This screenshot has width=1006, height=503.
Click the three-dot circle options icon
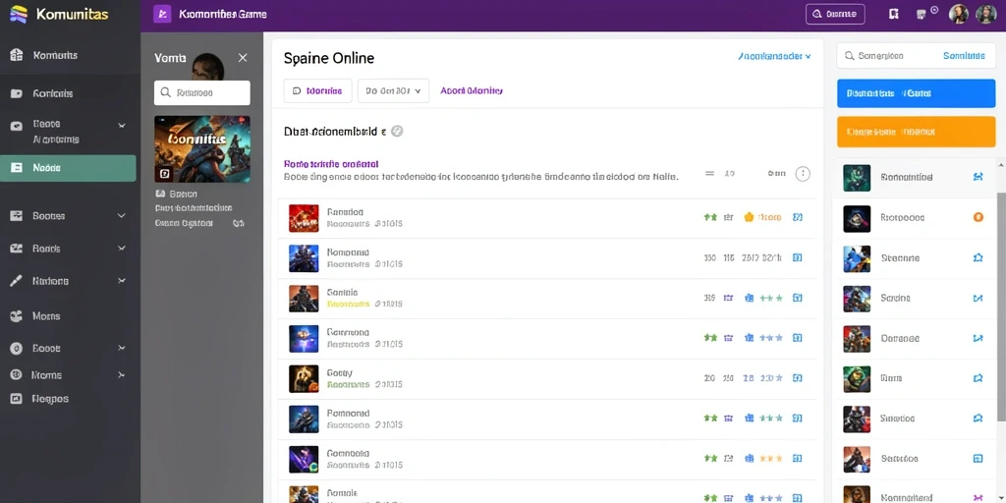coord(803,173)
